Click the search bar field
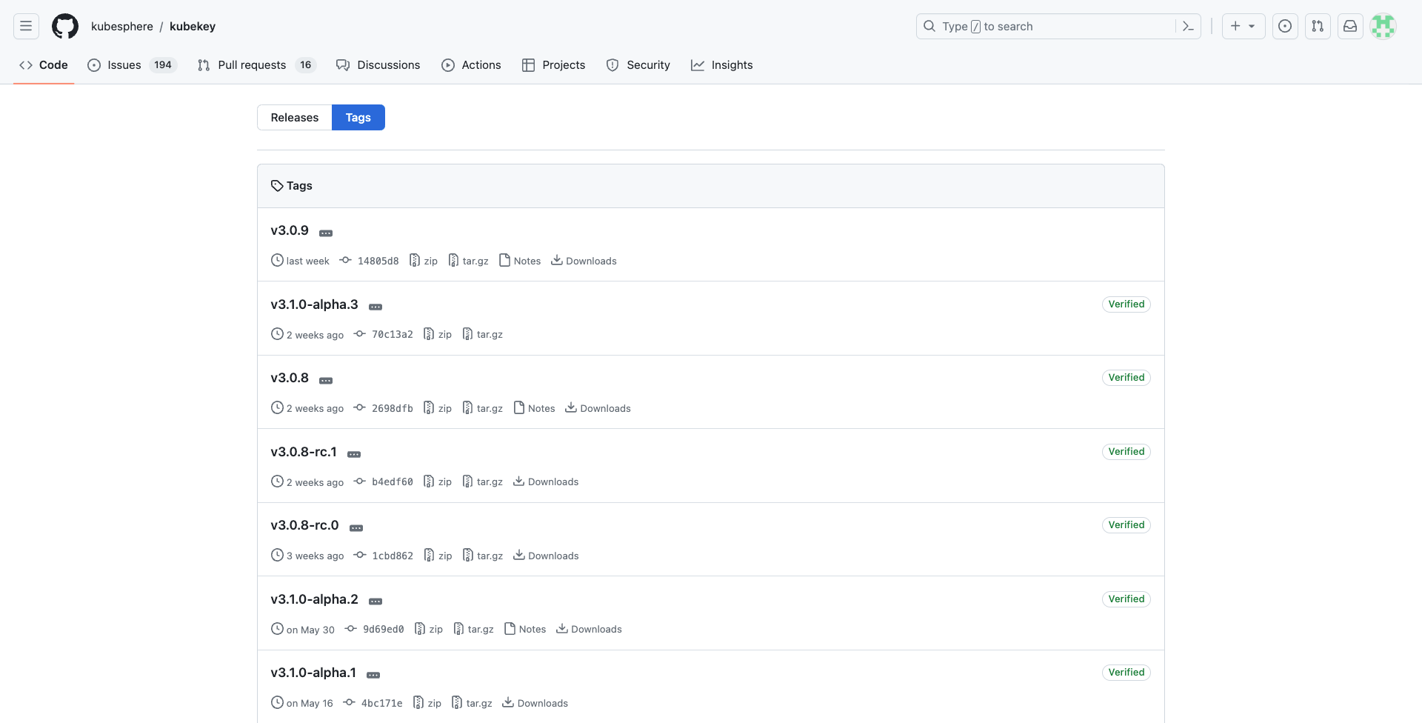 (x=1058, y=27)
